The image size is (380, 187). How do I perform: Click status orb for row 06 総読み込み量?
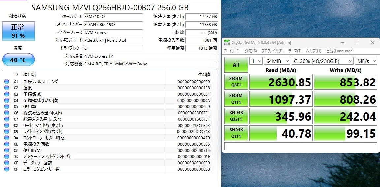coord(7,113)
